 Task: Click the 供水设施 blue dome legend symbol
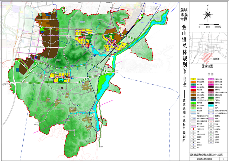pos(211,142)
